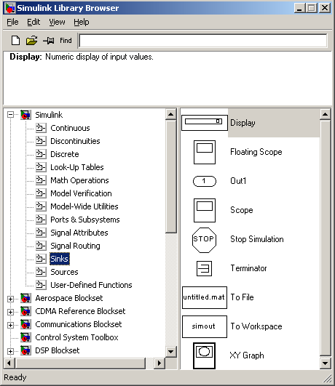Select the untitled.mat To File block icon

205,297
